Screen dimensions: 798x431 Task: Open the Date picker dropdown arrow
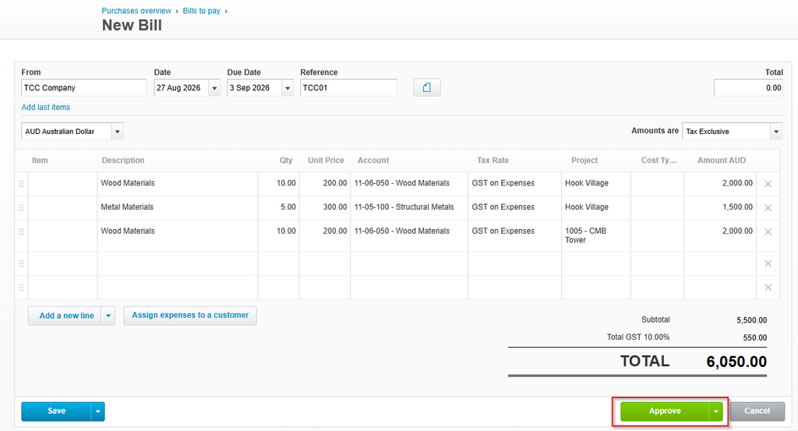click(x=214, y=88)
